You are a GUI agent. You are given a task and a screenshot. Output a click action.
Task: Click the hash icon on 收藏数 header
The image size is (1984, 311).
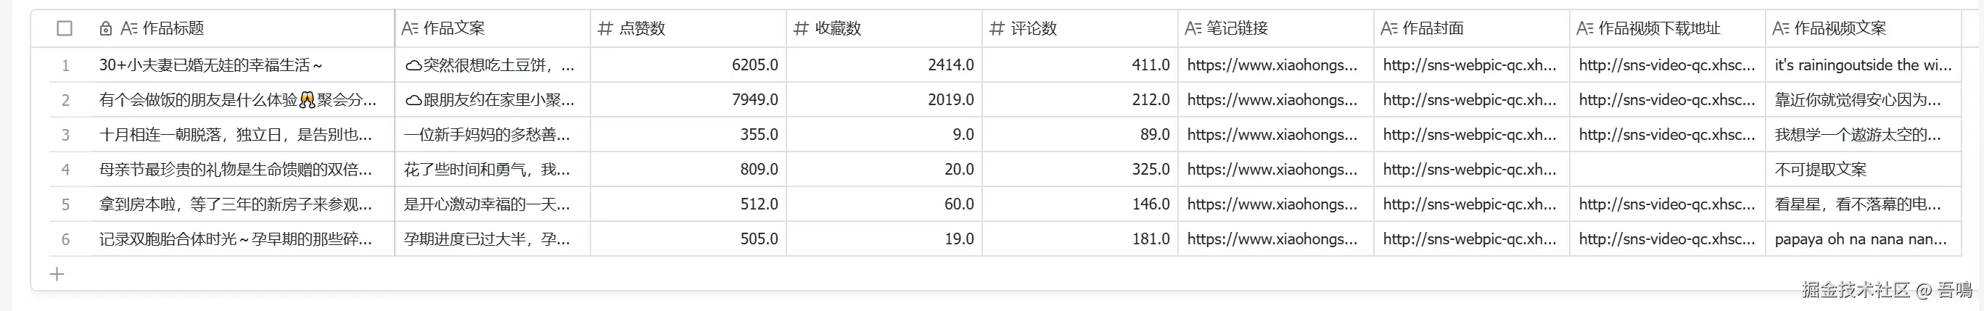pos(801,28)
